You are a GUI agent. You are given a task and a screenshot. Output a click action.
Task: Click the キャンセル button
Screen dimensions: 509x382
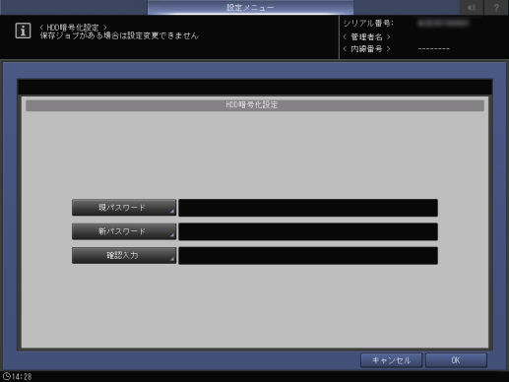(391, 360)
